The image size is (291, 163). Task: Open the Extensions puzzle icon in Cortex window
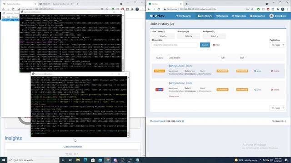[x=278, y=9]
